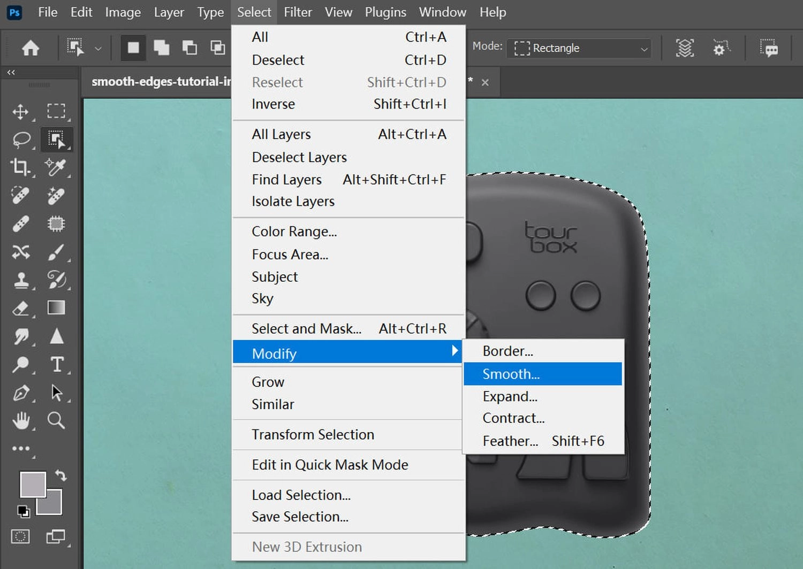The height and width of the screenshot is (569, 803).
Task: Select the History Brush tool
Action: [x=56, y=279]
